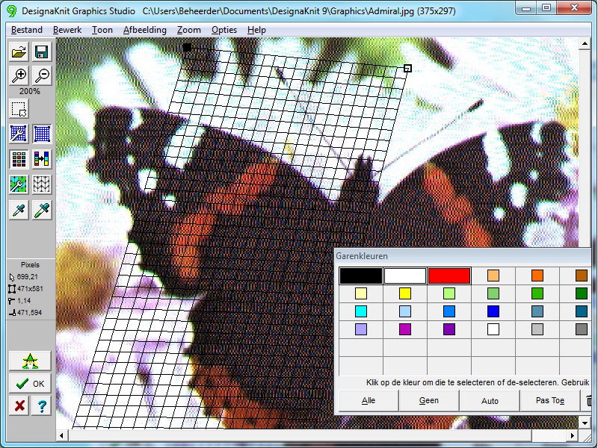Click the blue question mark help button

click(42, 406)
